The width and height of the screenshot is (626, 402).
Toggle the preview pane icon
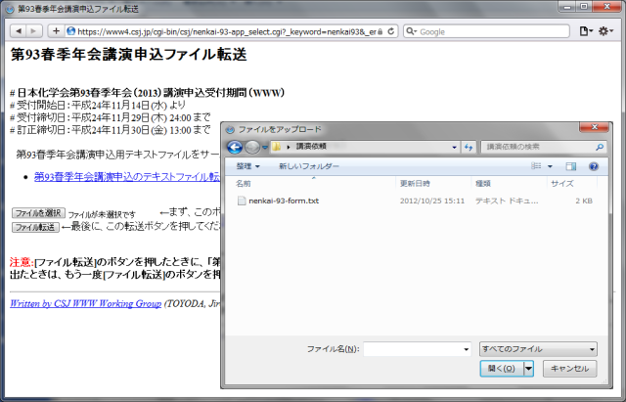pyautogui.click(x=571, y=167)
